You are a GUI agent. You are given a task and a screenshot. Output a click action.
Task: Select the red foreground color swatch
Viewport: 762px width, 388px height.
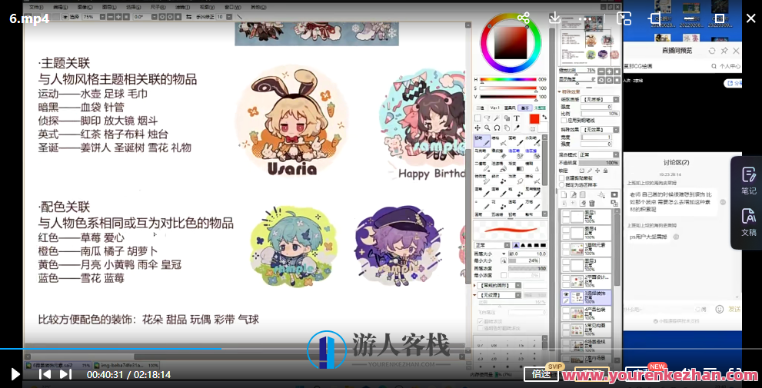click(534, 118)
